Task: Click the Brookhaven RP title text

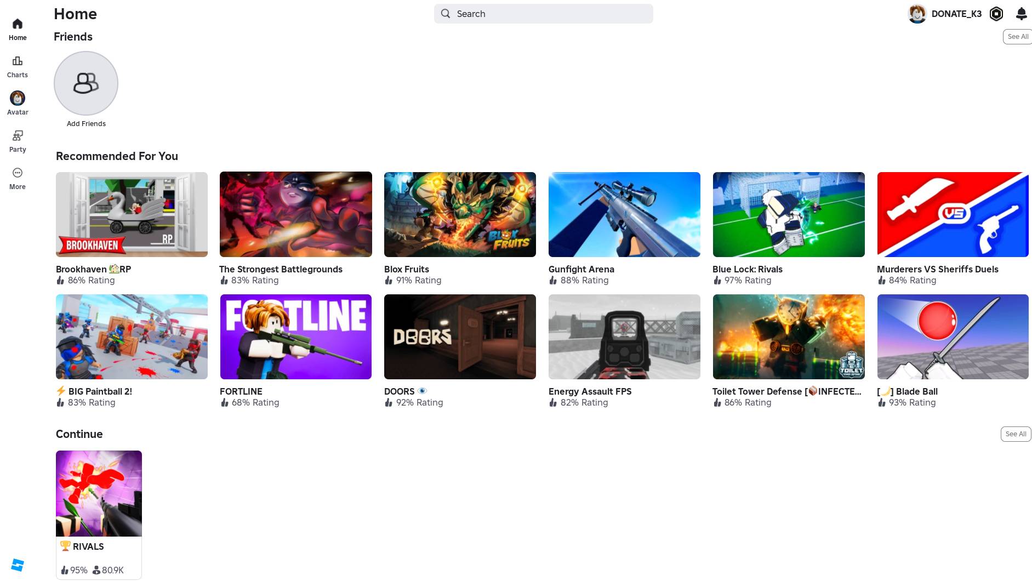Action: point(93,269)
